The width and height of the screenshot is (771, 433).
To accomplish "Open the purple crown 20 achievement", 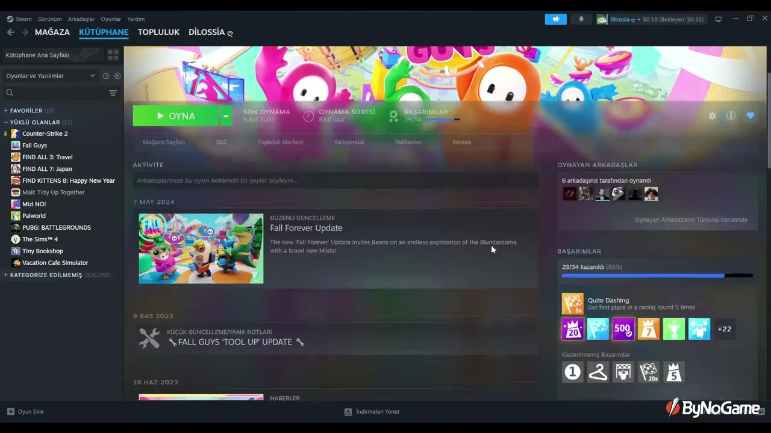I will coord(573,329).
